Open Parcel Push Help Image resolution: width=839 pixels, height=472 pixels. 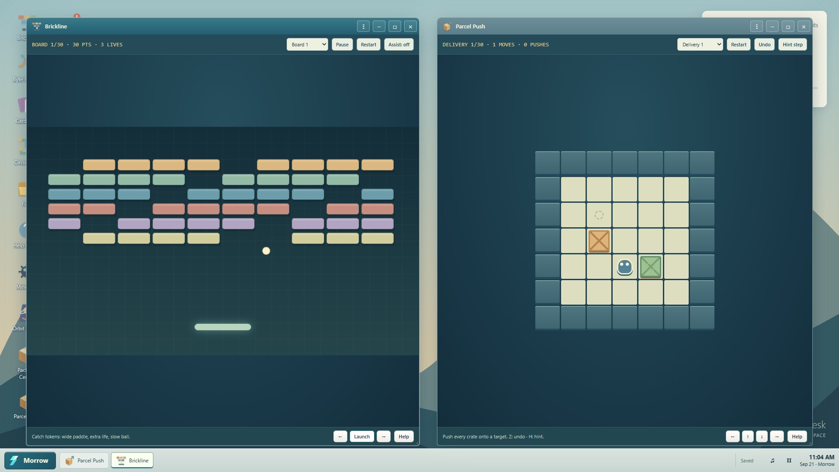[797, 437]
